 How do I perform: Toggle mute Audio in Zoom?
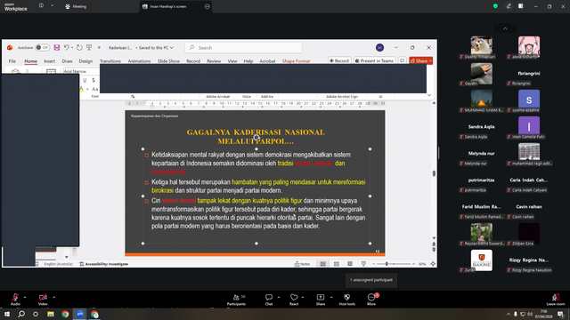click(x=15, y=300)
